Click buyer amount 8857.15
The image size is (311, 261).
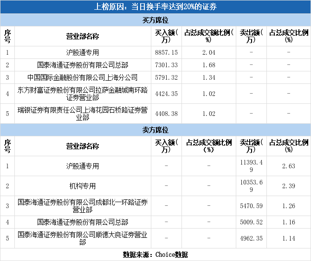(x=166, y=52)
